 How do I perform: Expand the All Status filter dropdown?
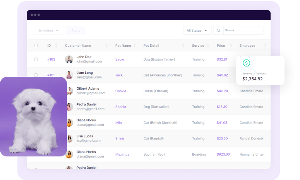click(x=197, y=31)
